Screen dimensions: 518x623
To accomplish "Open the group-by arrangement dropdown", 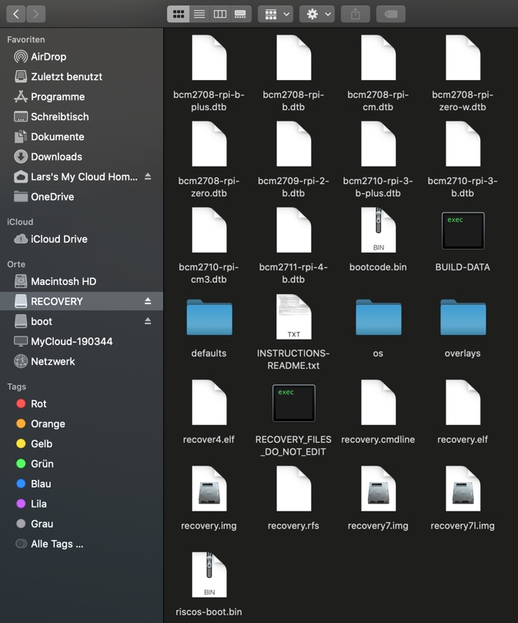I will pyautogui.click(x=276, y=14).
